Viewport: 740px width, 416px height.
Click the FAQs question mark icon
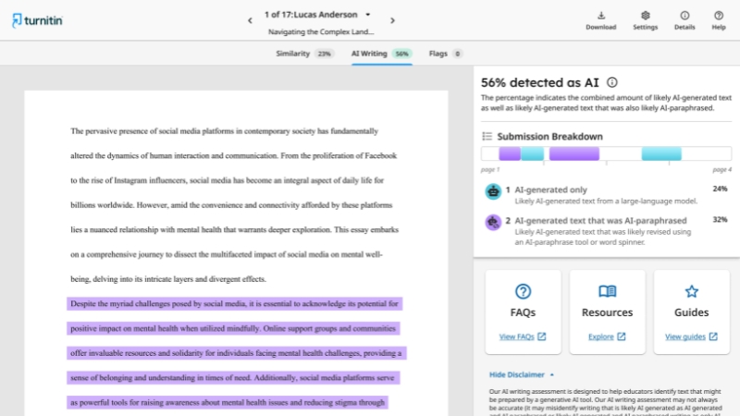pos(523,291)
